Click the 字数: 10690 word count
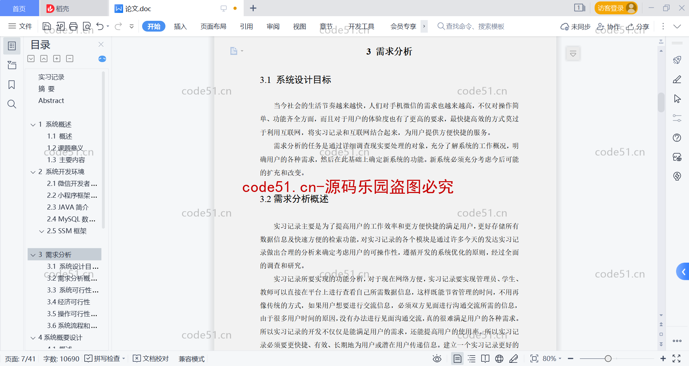The image size is (689, 366). pos(61,358)
